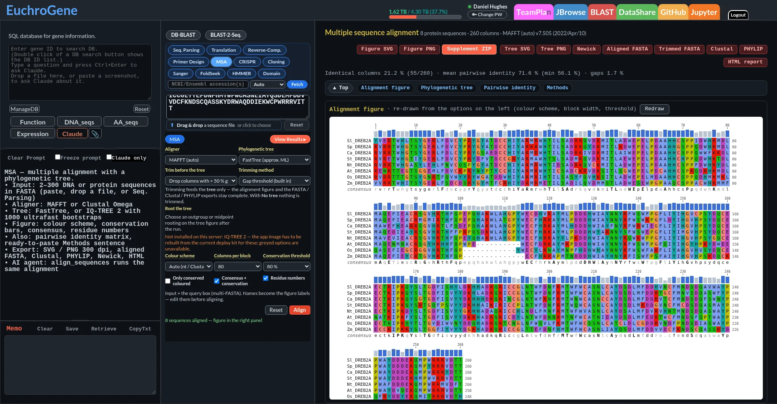Open the Aligner MAFFT (auto) dropdown
This screenshot has width=777, height=404.
[x=201, y=160]
